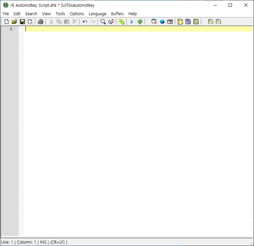Open Find with magnifier icon
Screen dimensions: 254x246
point(103,22)
